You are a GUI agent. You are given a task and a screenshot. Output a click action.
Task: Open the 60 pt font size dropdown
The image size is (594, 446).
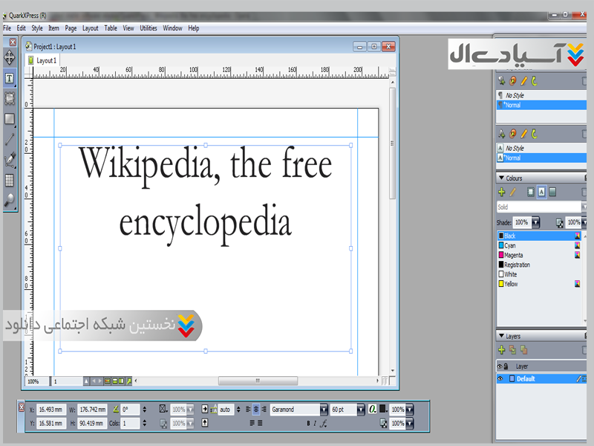coord(361,410)
